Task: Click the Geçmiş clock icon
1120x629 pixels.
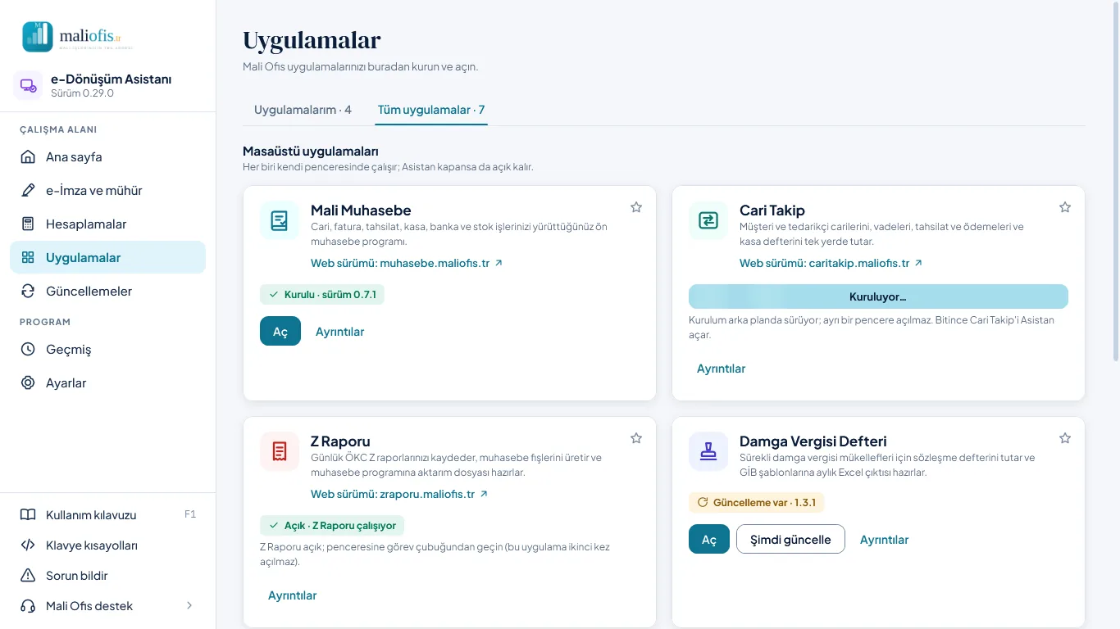Action: (x=28, y=349)
